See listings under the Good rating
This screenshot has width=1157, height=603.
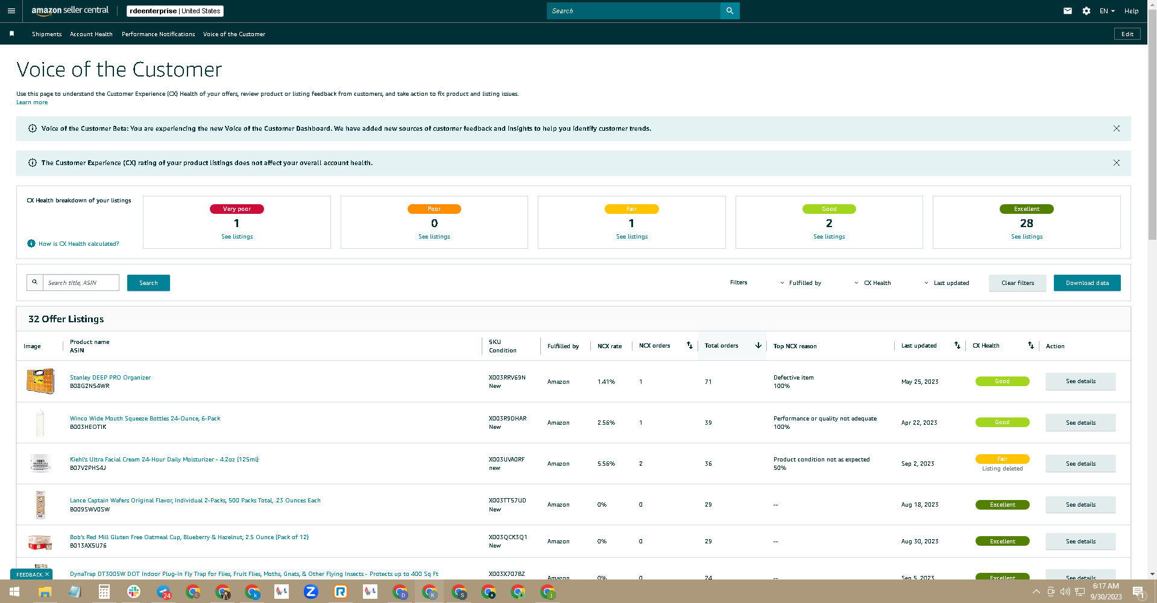[x=829, y=237]
